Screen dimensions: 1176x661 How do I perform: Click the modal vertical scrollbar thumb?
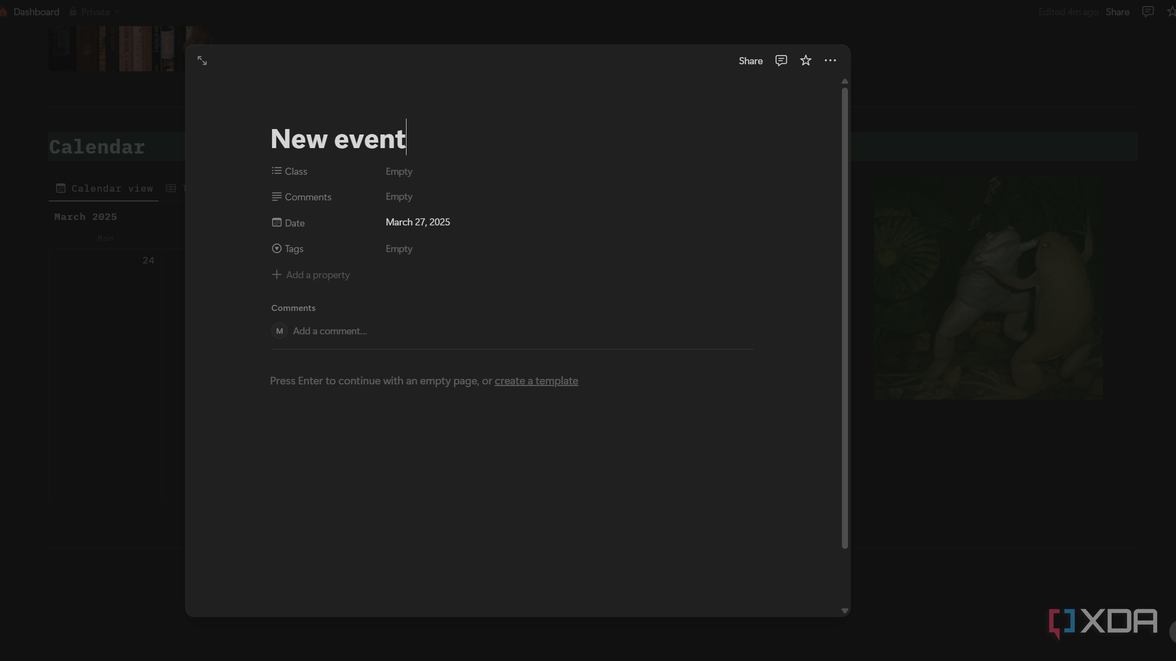[845, 318]
